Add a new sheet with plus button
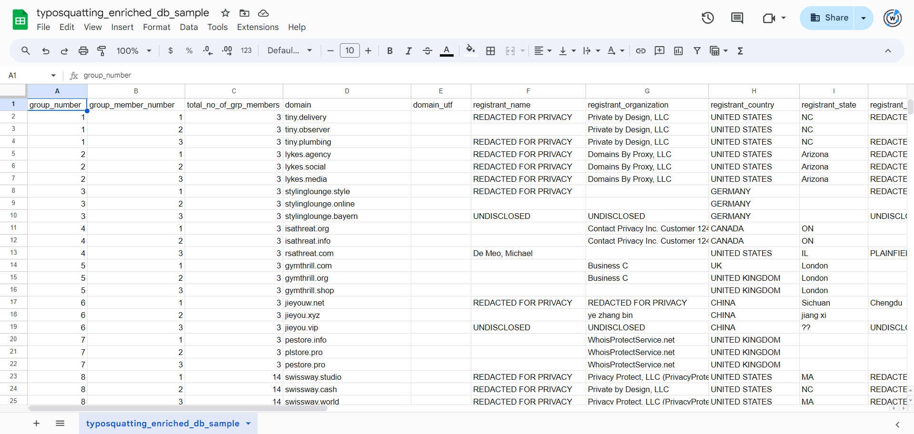The image size is (914, 434). 36,424
